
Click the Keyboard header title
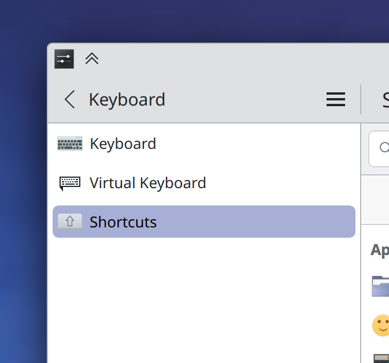[x=127, y=100]
